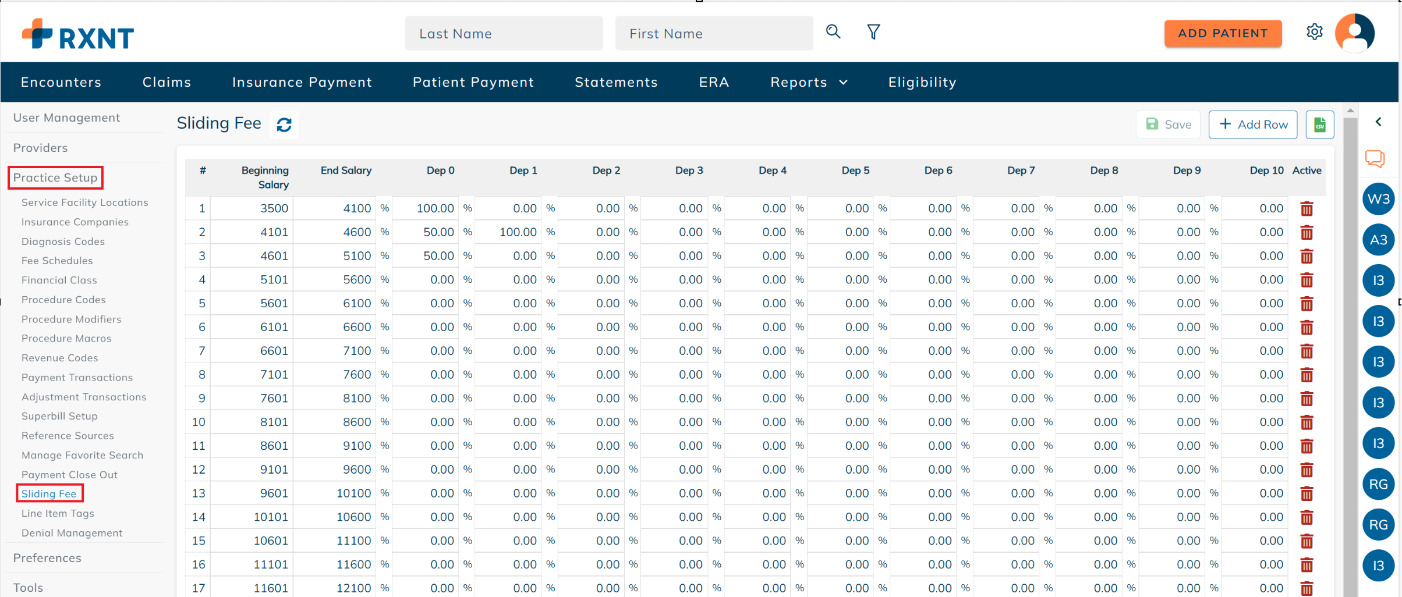
Task: Open the search filter options
Action: [873, 32]
